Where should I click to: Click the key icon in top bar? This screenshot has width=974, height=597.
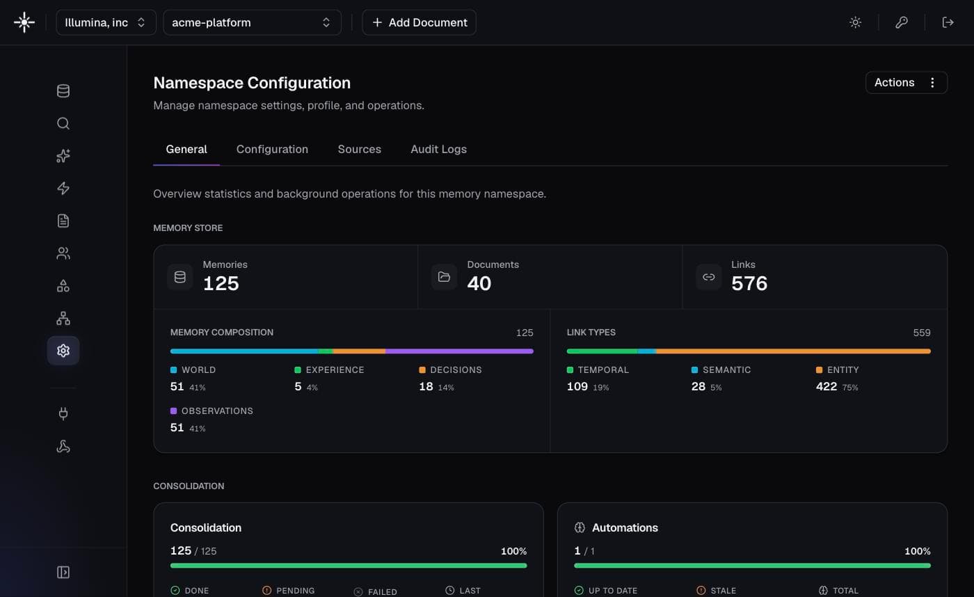(x=902, y=22)
